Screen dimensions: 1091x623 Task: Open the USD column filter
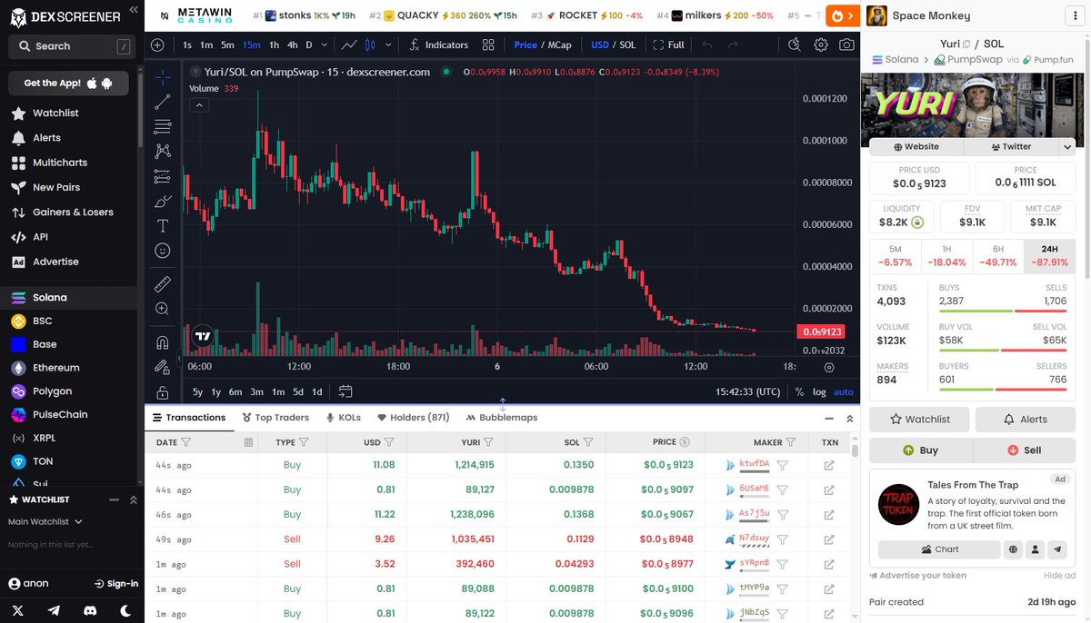pos(389,442)
